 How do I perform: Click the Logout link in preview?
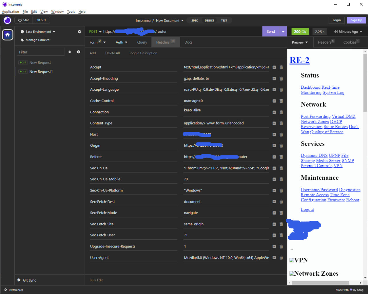pos(307,210)
